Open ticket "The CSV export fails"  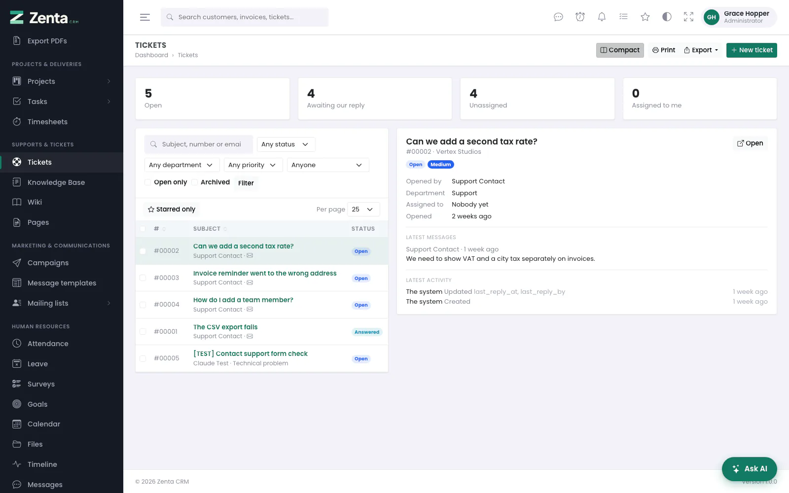click(x=225, y=327)
